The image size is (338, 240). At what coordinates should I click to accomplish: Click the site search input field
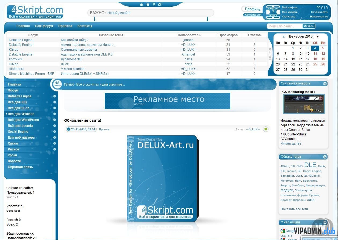(285, 26)
